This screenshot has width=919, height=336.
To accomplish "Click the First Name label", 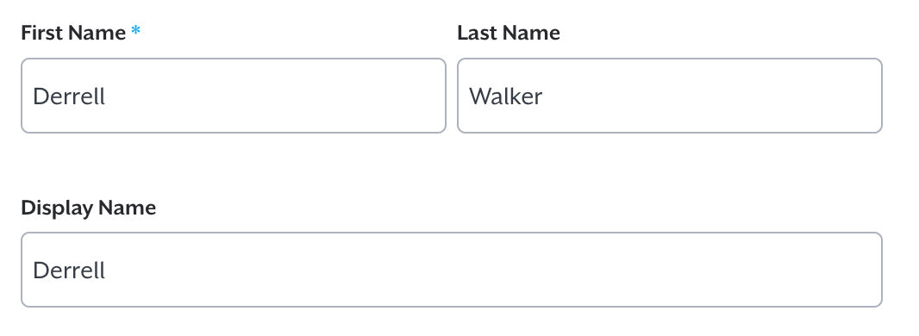I will coord(73,33).
